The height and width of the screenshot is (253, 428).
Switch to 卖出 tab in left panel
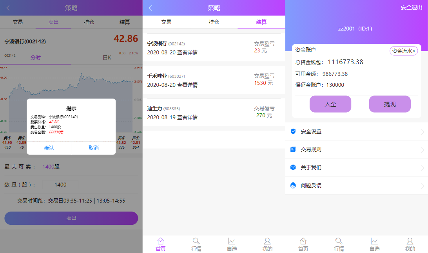[53, 22]
